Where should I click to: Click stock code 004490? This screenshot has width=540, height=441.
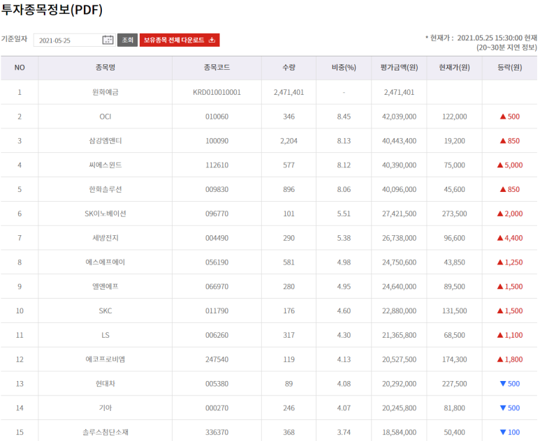217,238
